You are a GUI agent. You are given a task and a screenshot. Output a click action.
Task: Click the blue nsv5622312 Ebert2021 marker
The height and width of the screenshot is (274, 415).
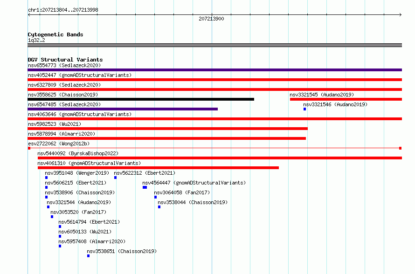pyautogui.click(x=115, y=178)
